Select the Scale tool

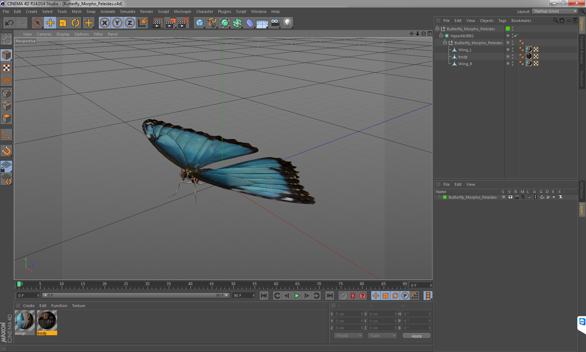point(63,23)
